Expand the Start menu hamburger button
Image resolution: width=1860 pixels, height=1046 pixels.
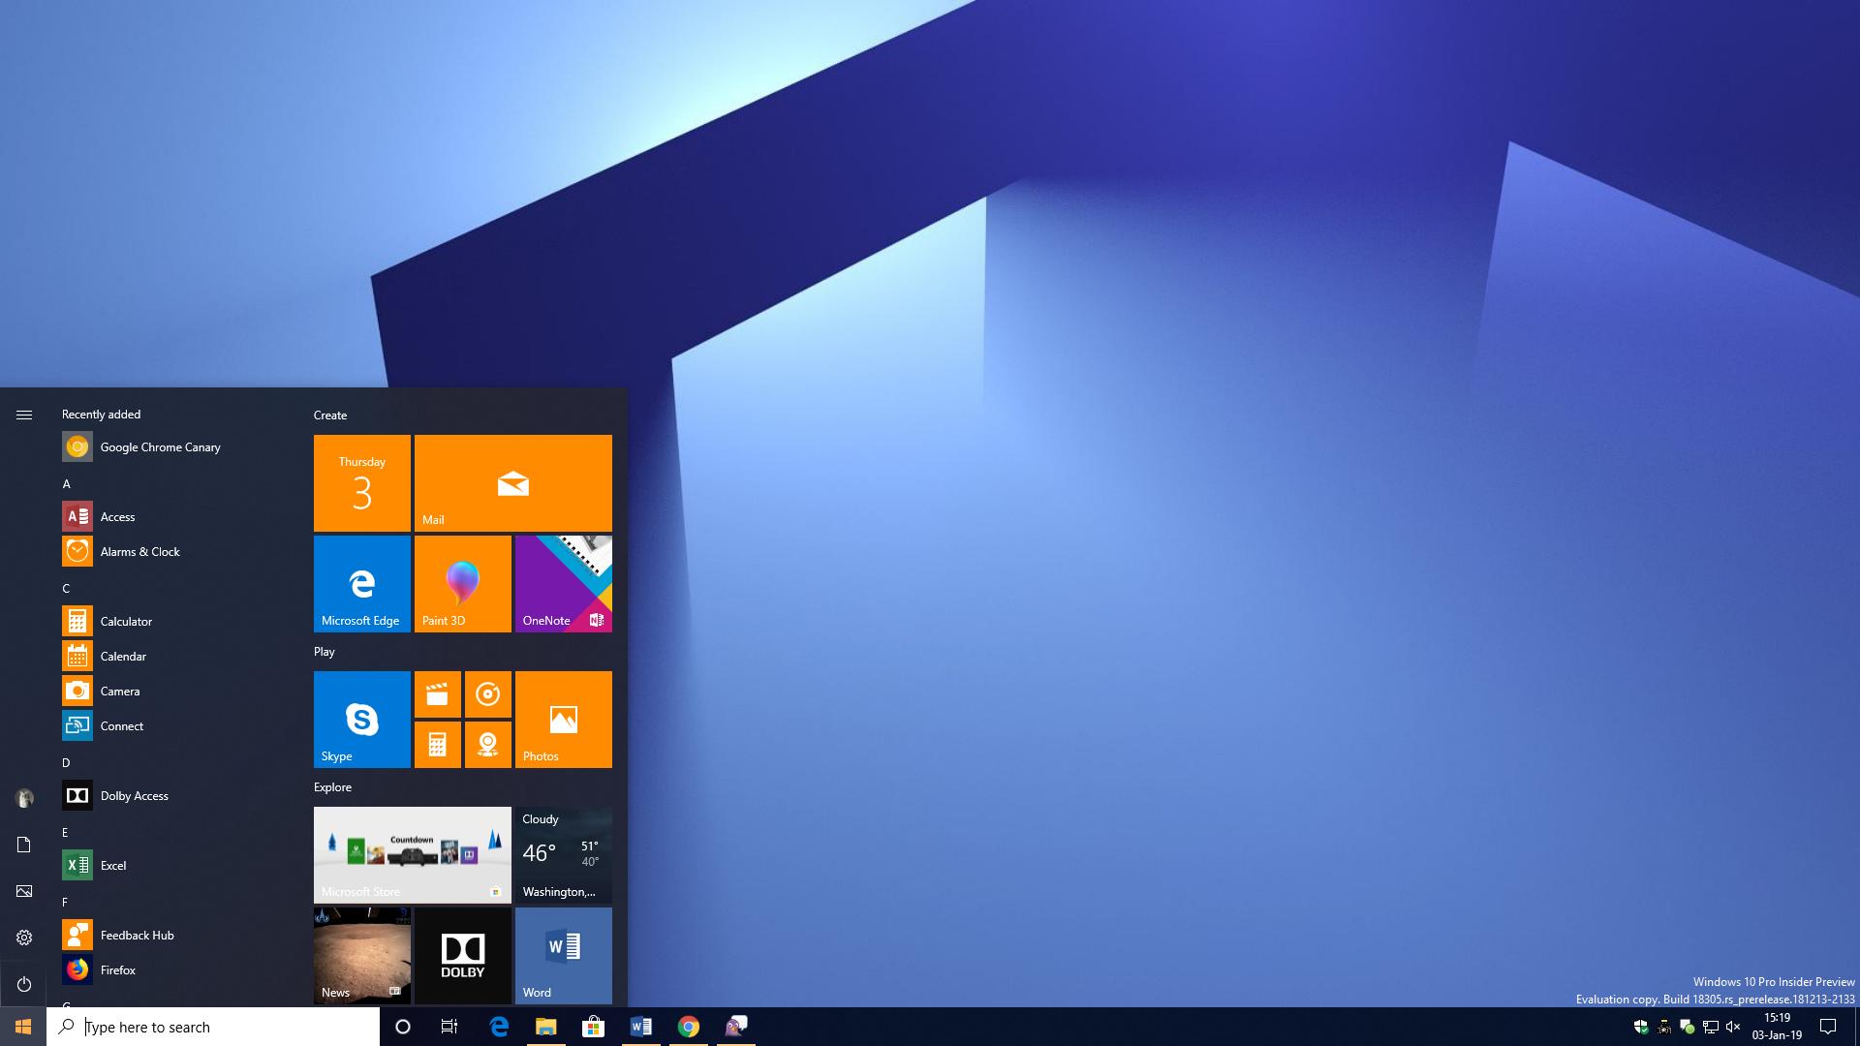[x=24, y=415]
